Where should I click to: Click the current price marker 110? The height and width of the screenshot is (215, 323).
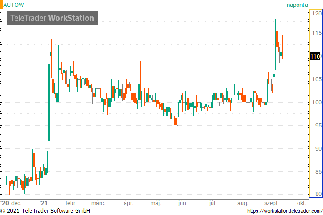(x=315, y=56)
